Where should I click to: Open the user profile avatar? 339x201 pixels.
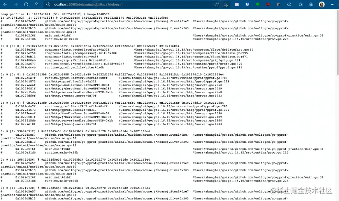322,4
